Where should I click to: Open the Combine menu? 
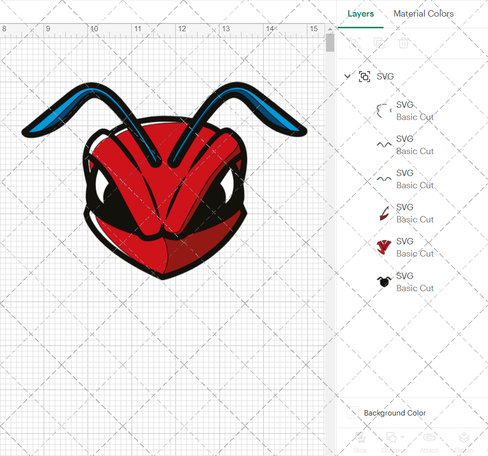395,442
